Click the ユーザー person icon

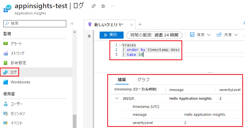pos(6,104)
